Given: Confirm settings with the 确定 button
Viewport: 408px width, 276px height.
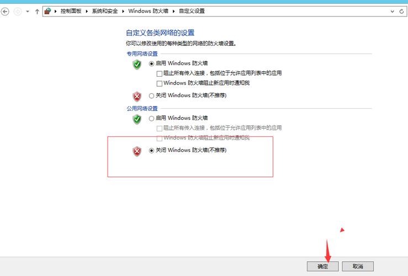Looking at the screenshot, I should coord(322,267).
